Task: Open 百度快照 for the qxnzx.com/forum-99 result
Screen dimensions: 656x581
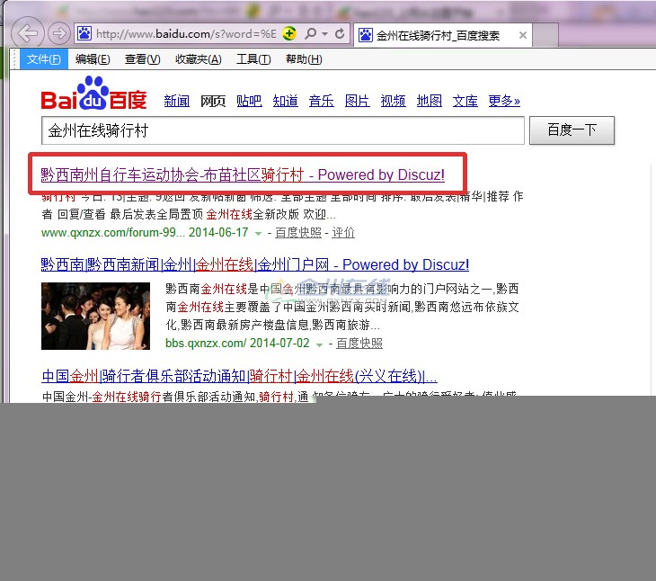Action: tap(298, 233)
